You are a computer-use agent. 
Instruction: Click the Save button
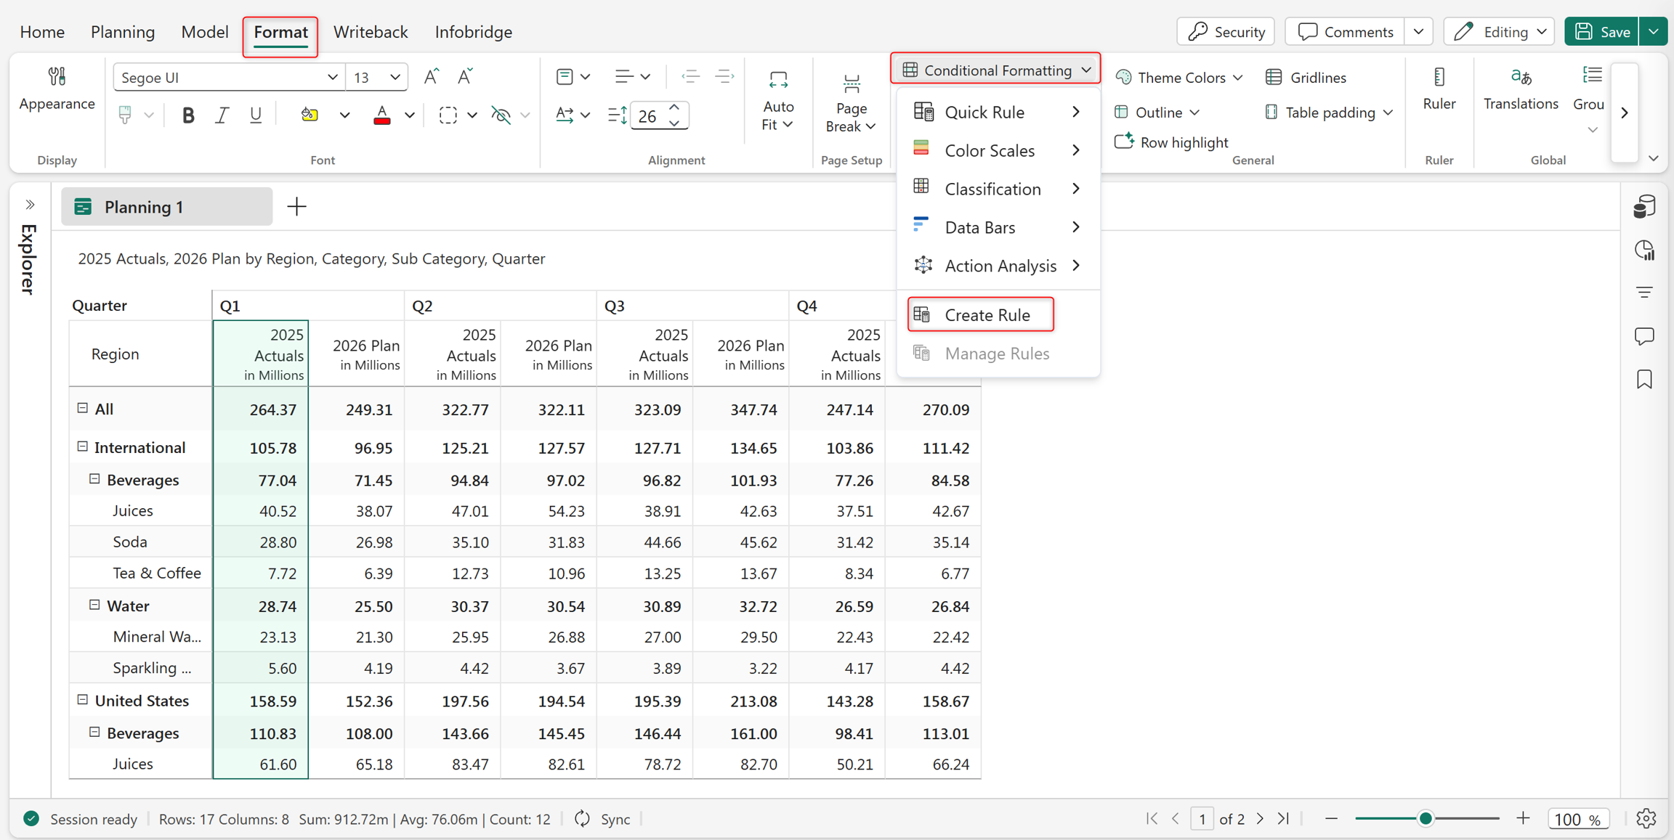point(1602,32)
